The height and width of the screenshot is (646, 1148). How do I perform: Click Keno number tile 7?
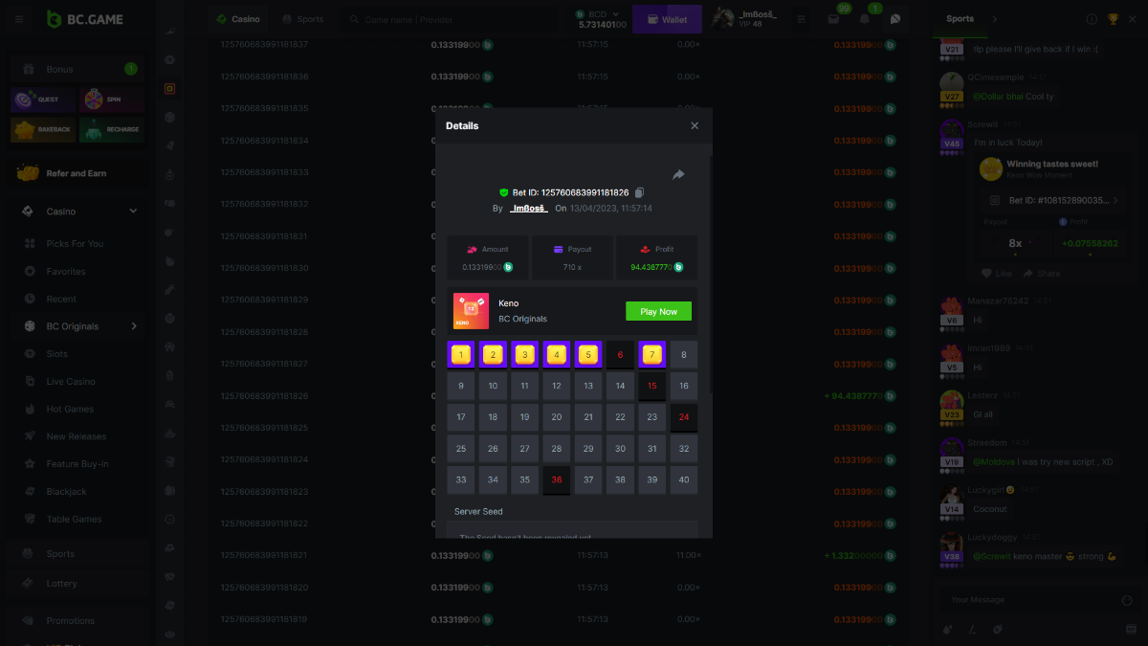click(651, 355)
